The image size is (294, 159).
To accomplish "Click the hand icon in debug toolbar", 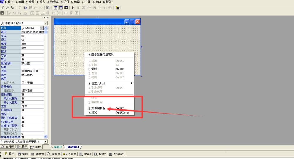I will coord(110,8).
